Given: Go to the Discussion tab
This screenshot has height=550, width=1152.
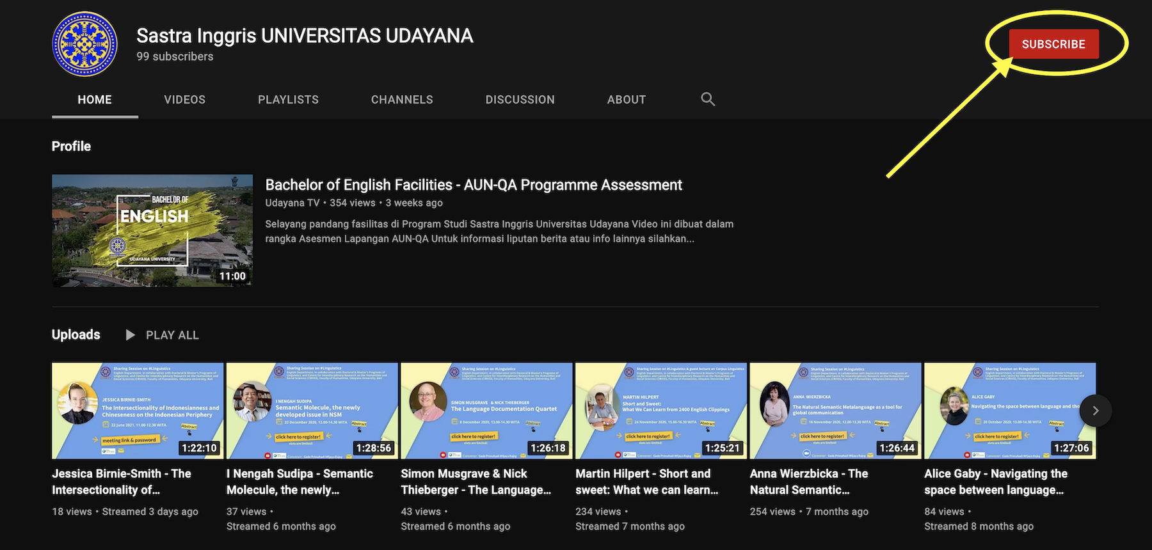Looking at the screenshot, I should (x=520, y=100).
